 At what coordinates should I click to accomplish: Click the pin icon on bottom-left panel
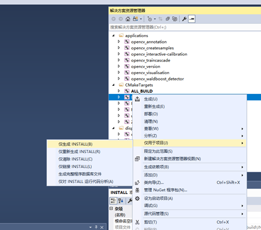[x=96, y=227]
